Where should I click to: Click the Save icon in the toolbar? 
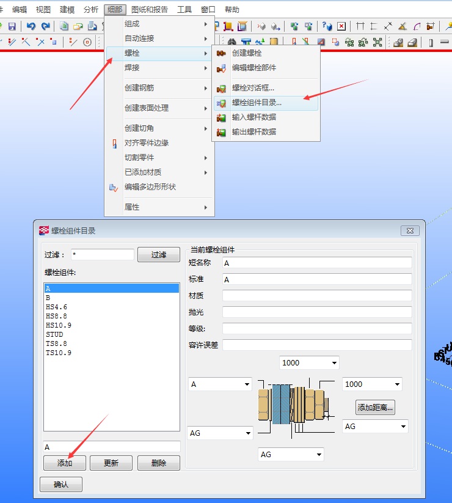[x=12, y=26]
